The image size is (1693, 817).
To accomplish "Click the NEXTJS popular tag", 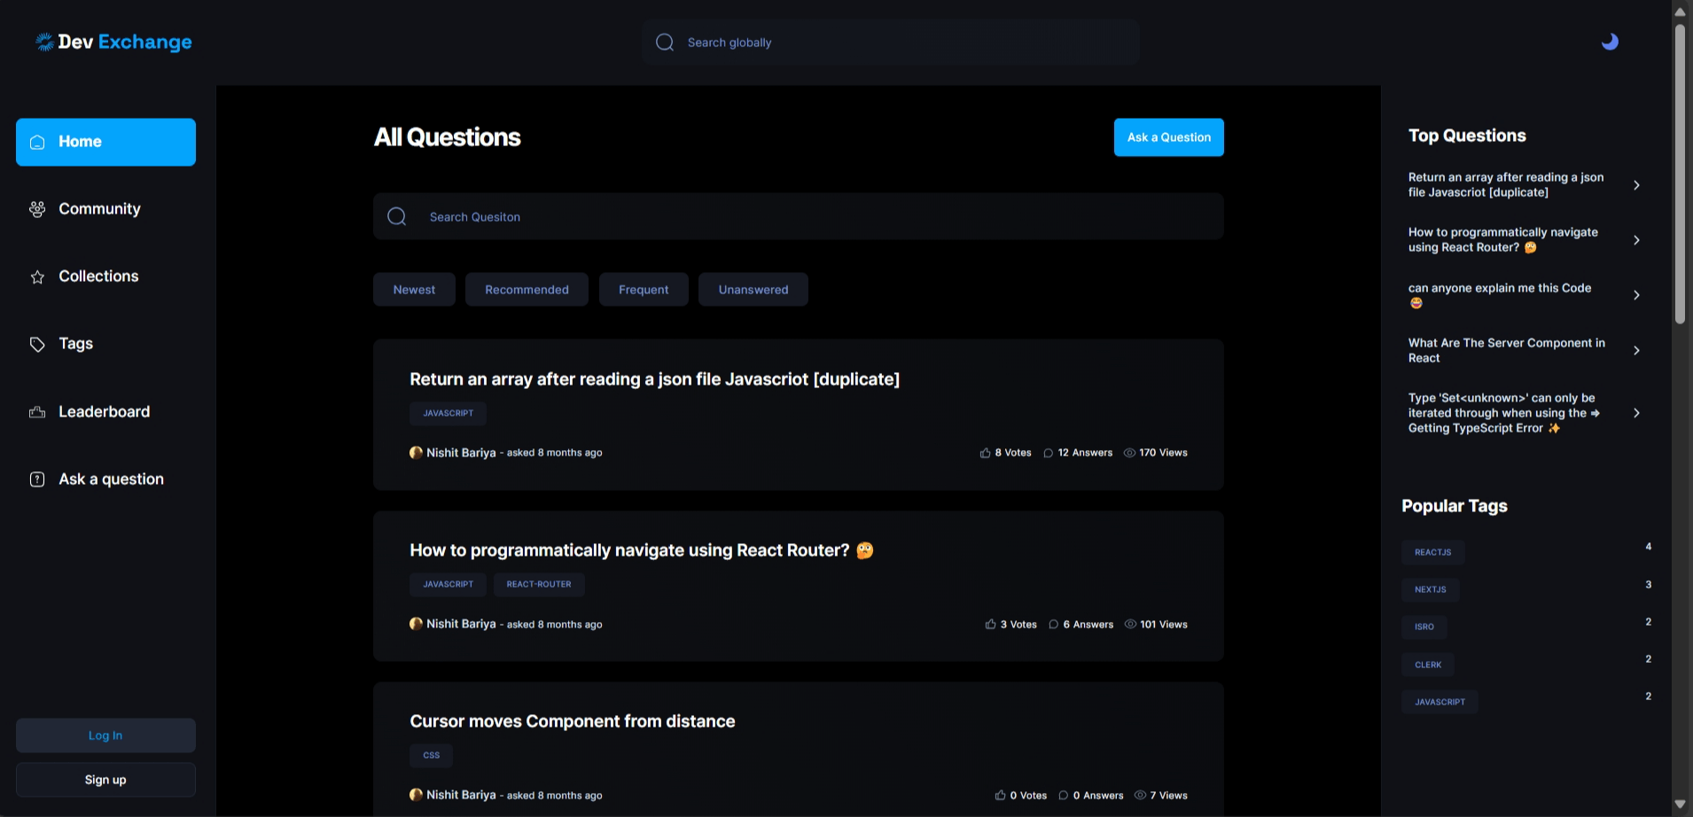I will pyautogui.click(x=1430, y=589).
